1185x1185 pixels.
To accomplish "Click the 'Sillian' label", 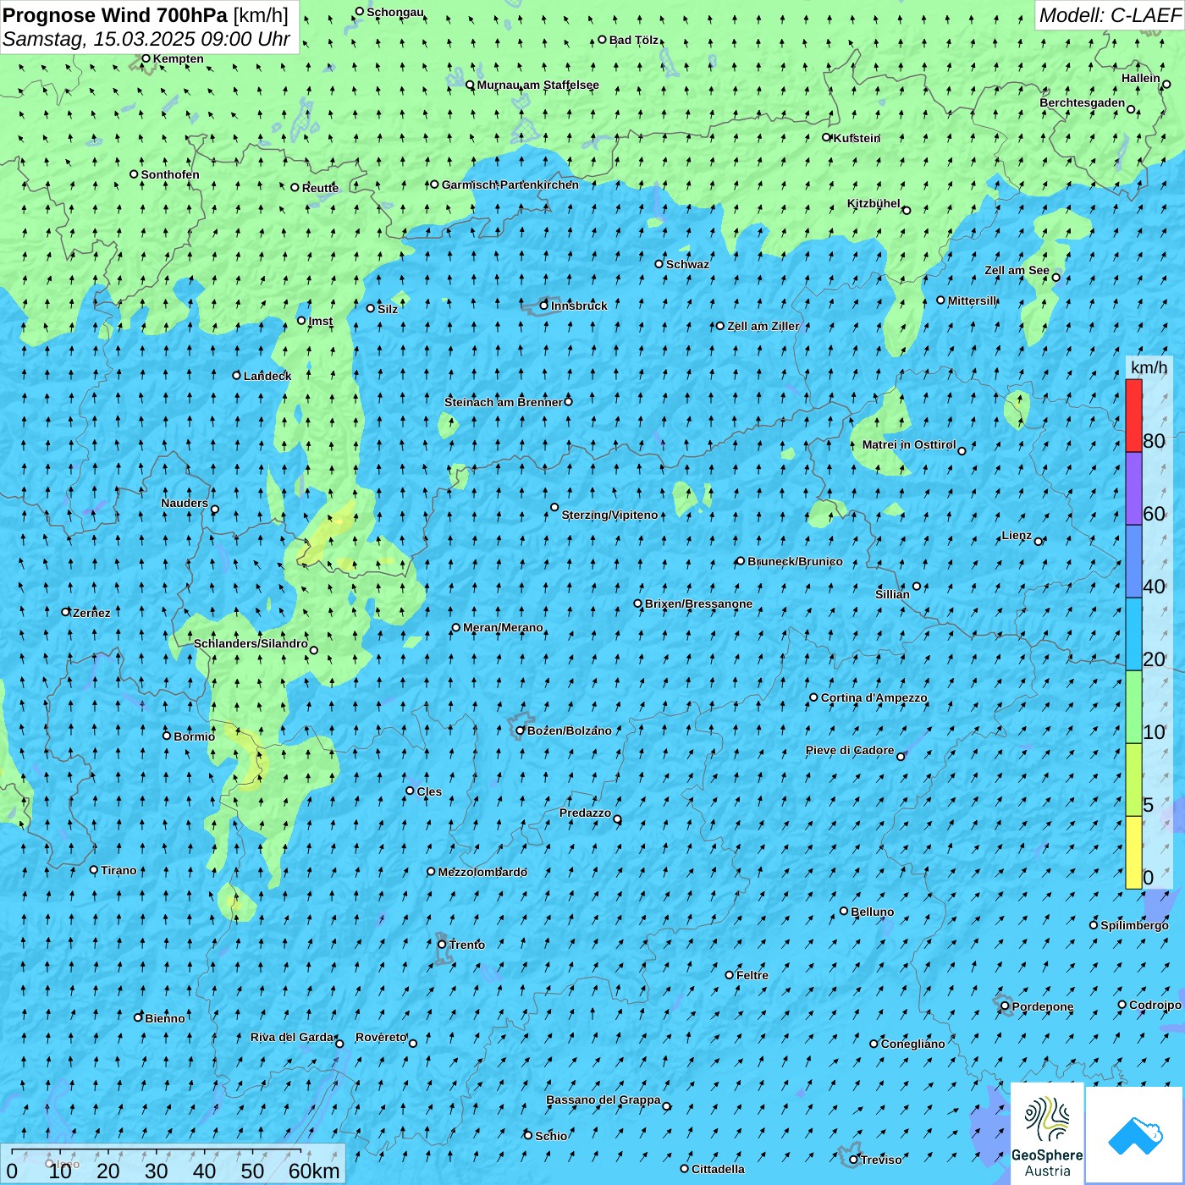I will pyautogui.click(x=892, y=594).
